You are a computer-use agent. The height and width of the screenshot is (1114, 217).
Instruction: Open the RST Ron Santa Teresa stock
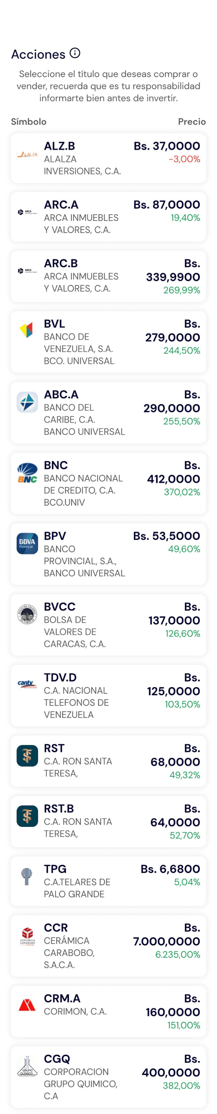pyautogui.click(x=108, y=761)
